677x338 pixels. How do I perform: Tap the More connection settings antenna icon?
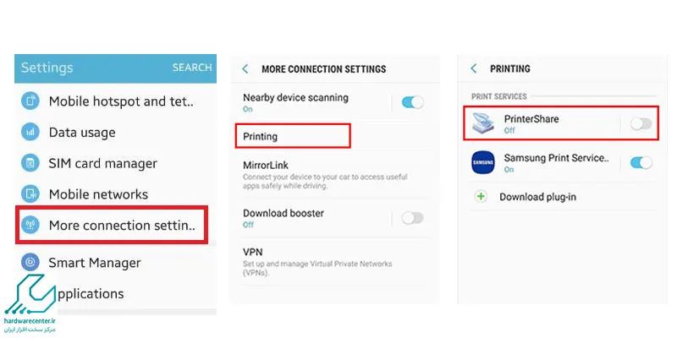click(30, 225)
